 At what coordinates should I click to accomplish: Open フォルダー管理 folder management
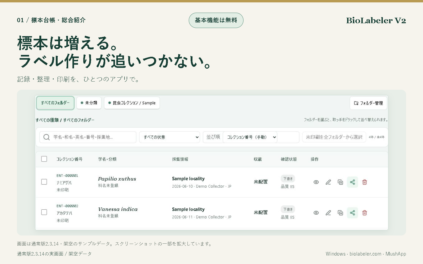369,103
